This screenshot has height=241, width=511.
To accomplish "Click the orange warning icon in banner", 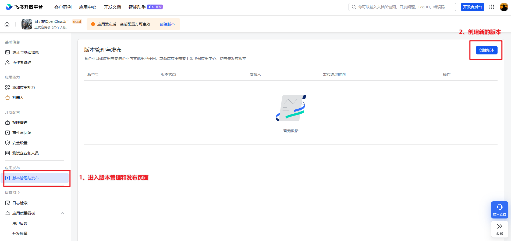I will click(x=93, y=24).
